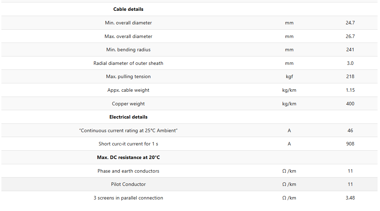Select the 1.15 cable weight value

point(350,90)
